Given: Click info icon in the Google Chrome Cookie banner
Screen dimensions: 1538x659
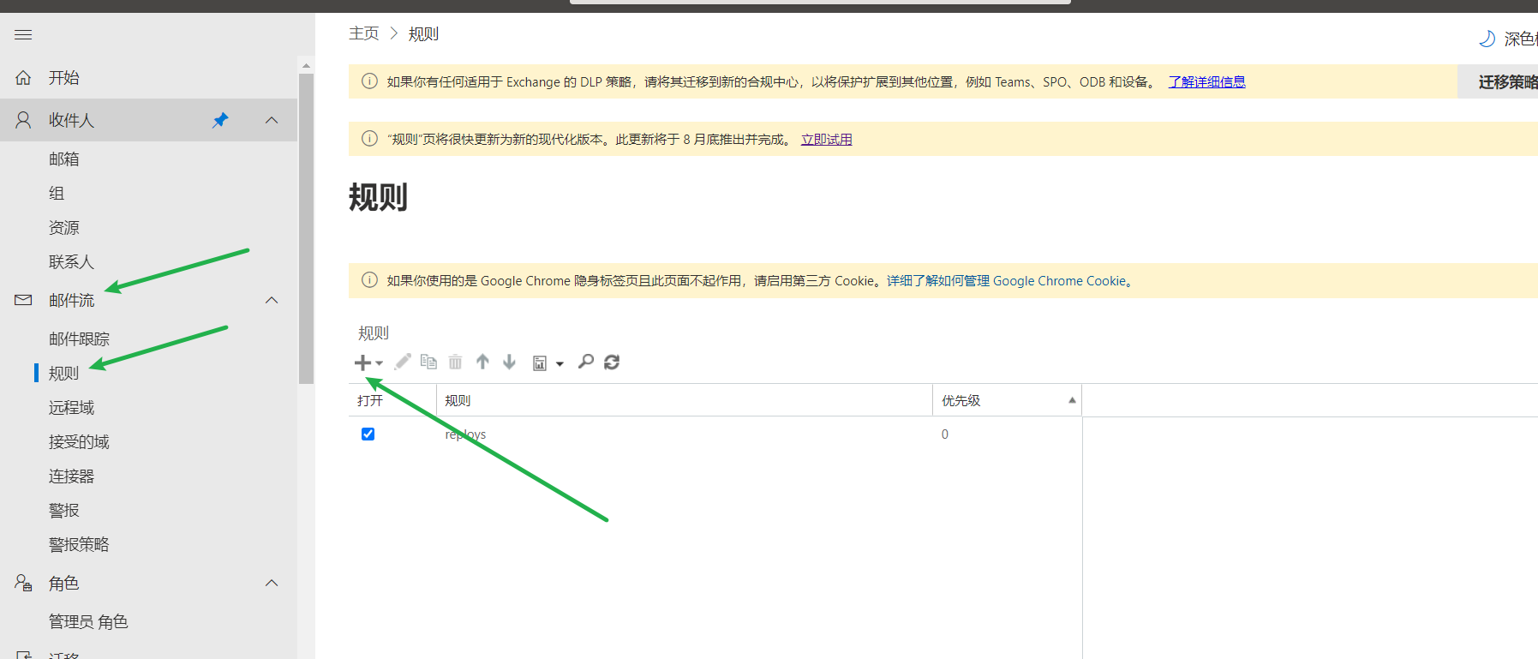Looking at the screenshot, I should coord(369,280).
